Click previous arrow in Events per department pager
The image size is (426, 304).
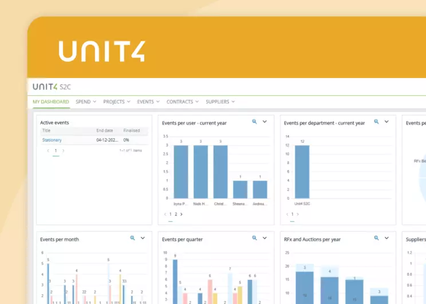[287, 214]
